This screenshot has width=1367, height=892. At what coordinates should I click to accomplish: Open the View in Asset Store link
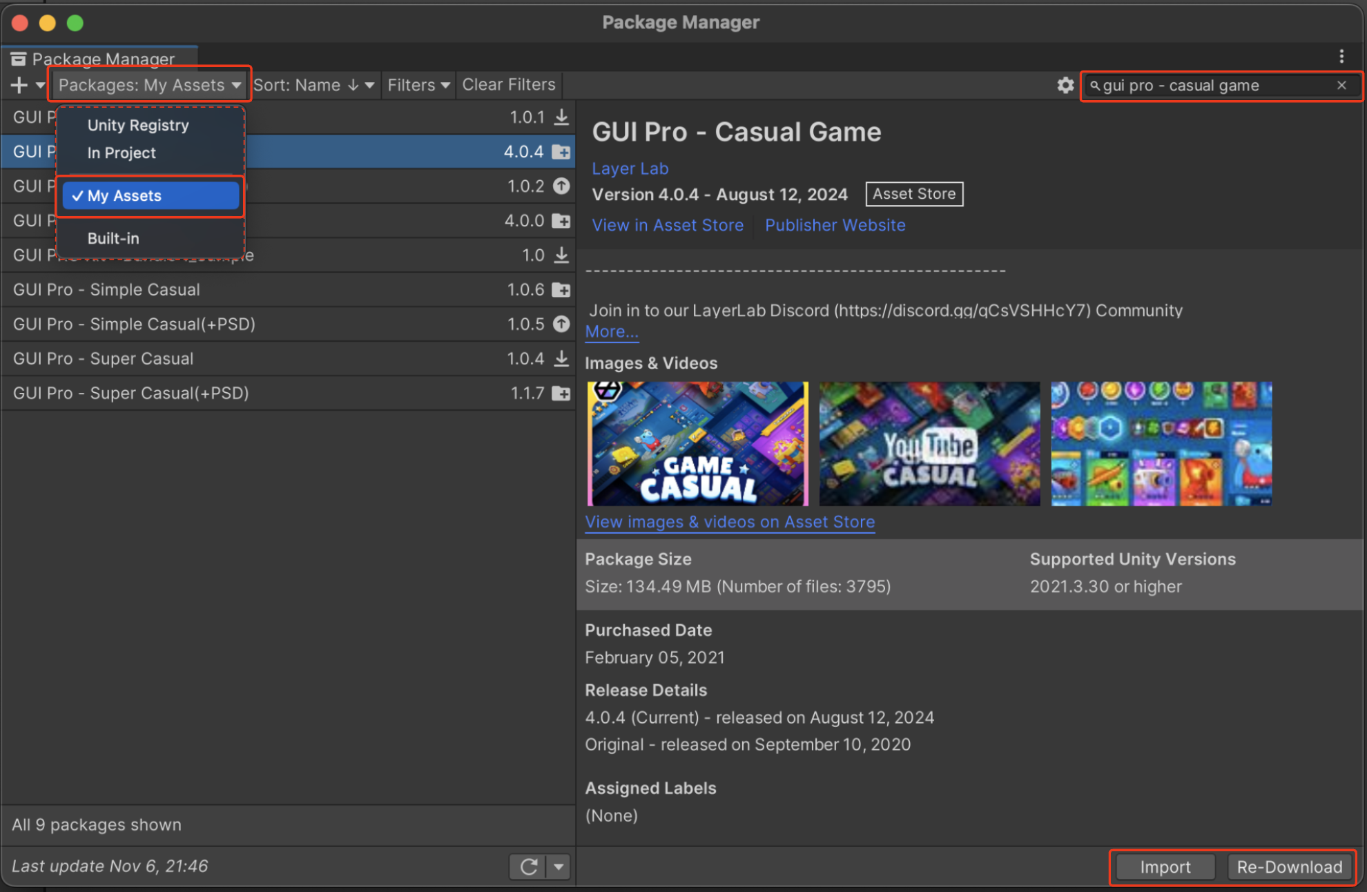668,225
